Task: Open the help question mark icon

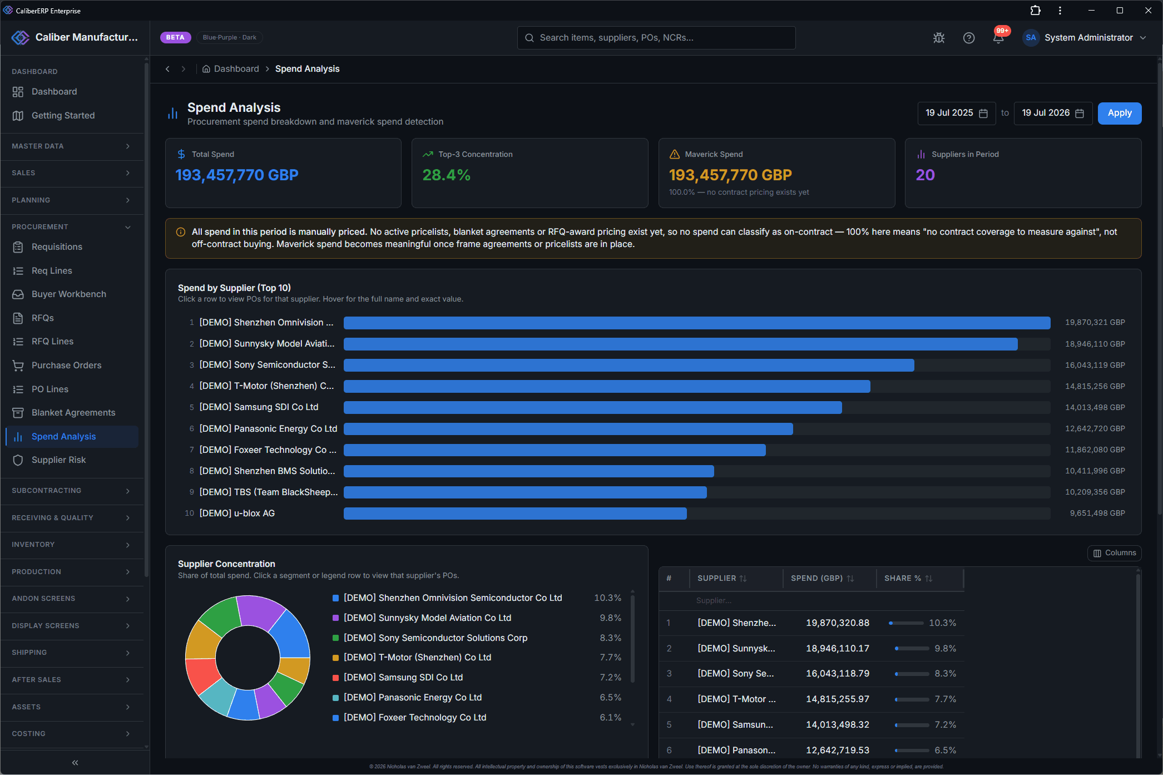Action: point(969,38)
